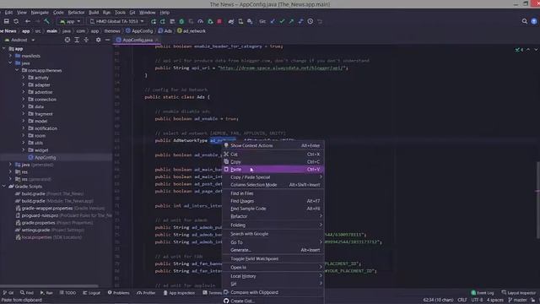The width and height of the screenshot is (540, 304).
Task: Select Paste from the context menu
Action: tap(273, 170)
